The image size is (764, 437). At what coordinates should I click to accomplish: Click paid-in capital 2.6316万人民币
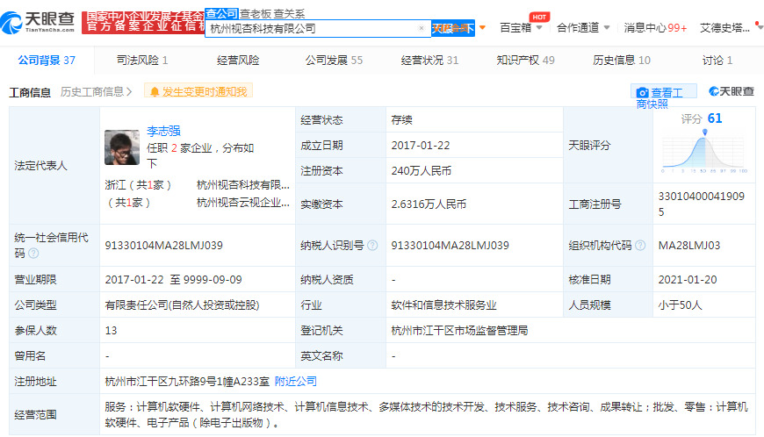[x=429, y=204]
